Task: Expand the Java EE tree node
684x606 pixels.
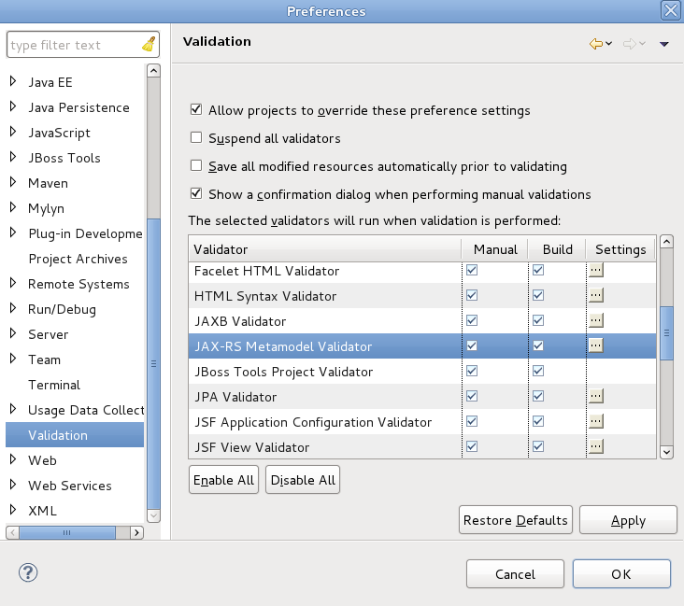Action: (x=13, y=82)
